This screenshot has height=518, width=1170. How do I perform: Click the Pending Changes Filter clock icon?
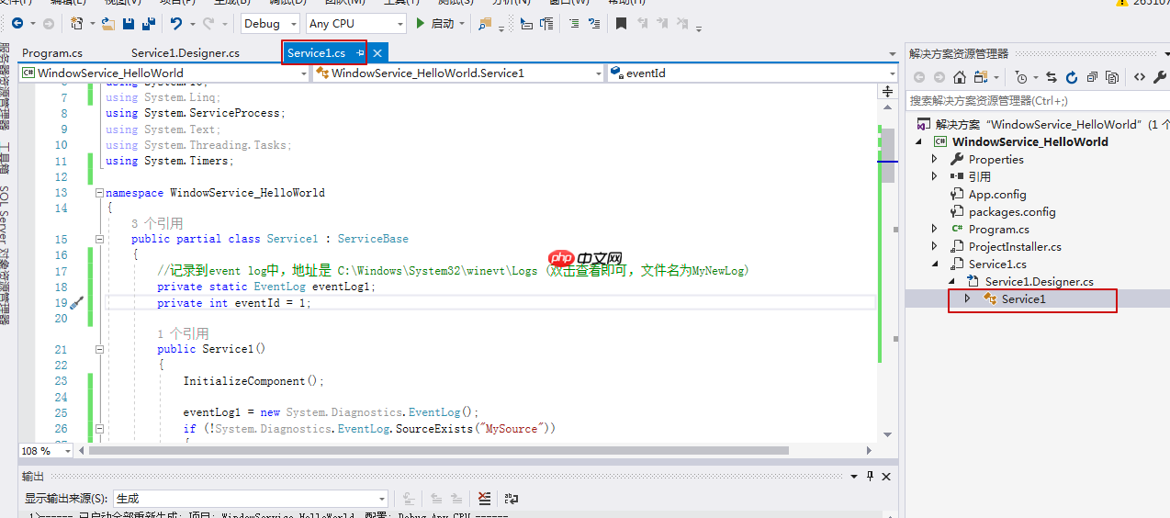(x=1021, y=78)
